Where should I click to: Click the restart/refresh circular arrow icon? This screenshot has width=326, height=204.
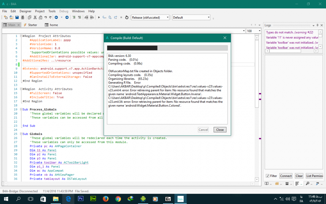127,17
